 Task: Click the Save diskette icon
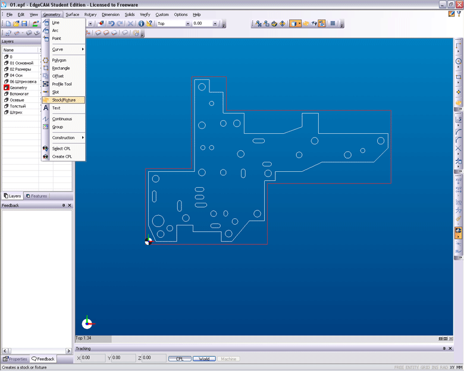pyautogui.click(x=24, y=24)
